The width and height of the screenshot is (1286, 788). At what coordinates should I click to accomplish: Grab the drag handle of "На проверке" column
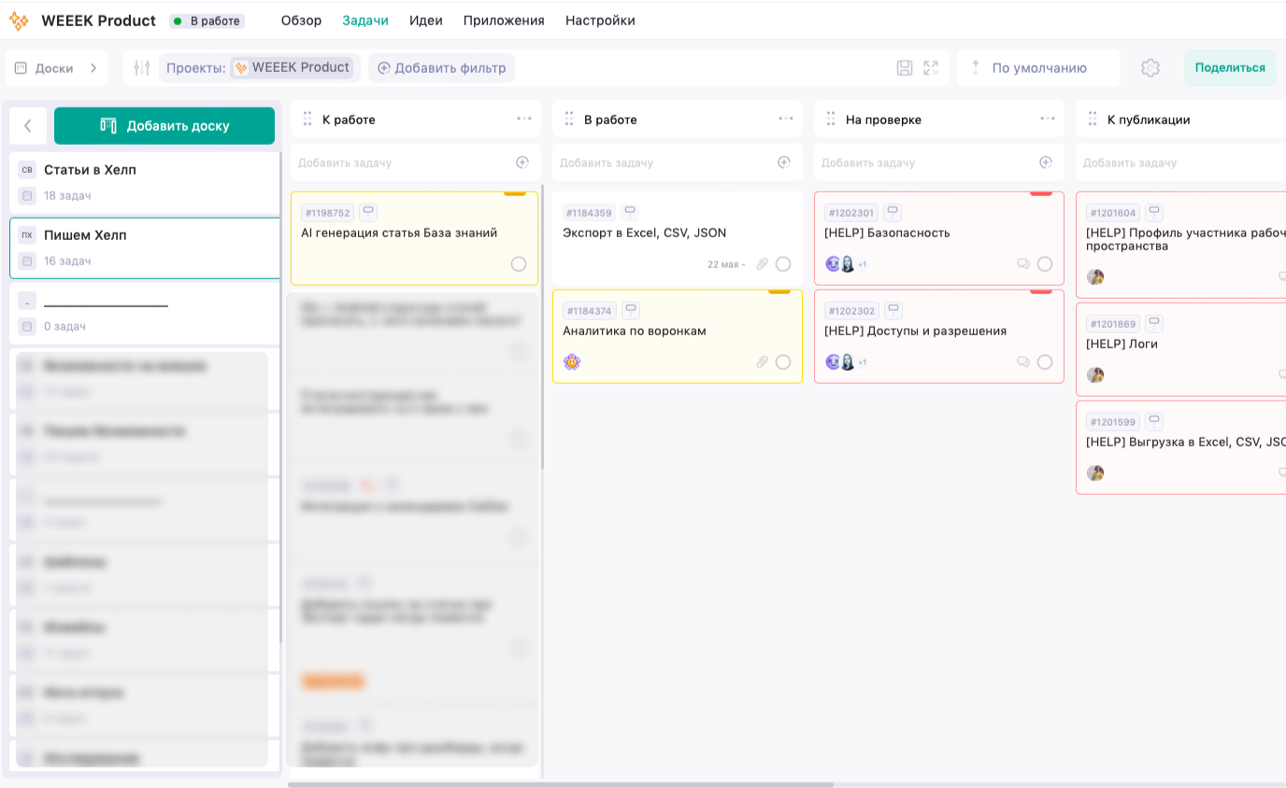click(831, 120)
